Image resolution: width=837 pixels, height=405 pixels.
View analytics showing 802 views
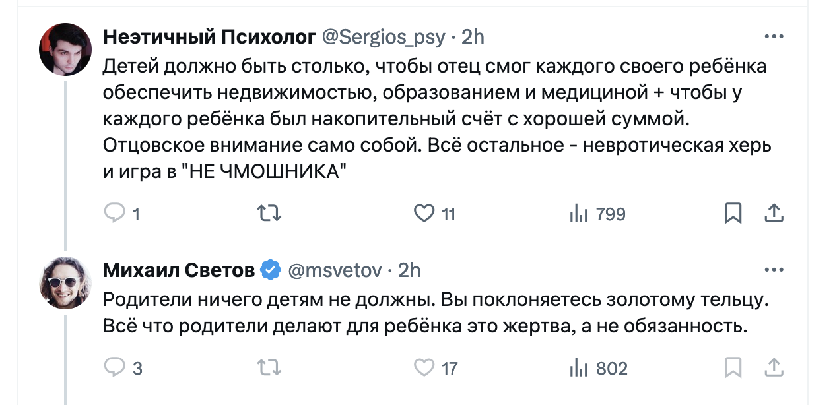tap(578, 368)
